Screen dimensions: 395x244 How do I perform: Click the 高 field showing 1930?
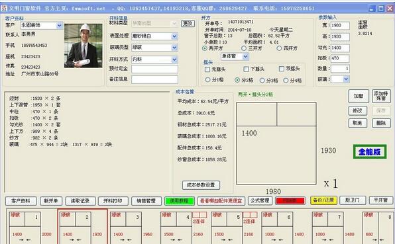[340, 36]
